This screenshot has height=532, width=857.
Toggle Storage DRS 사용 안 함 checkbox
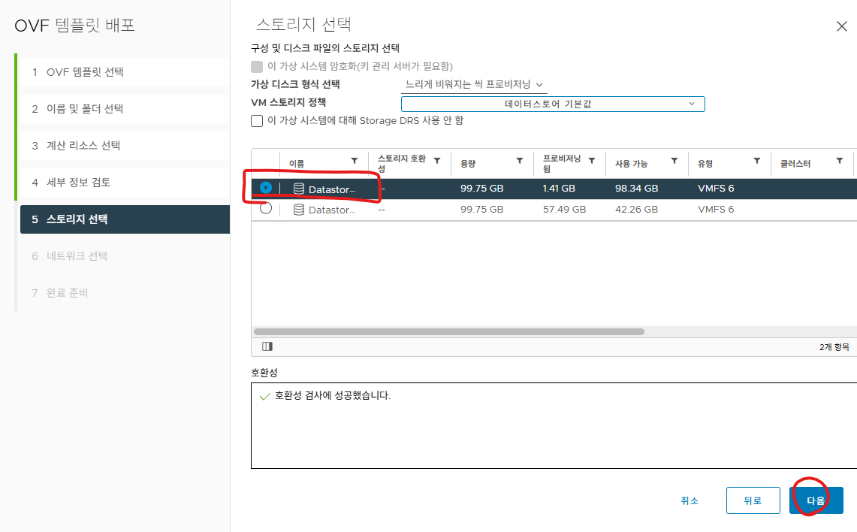[257, 121]
